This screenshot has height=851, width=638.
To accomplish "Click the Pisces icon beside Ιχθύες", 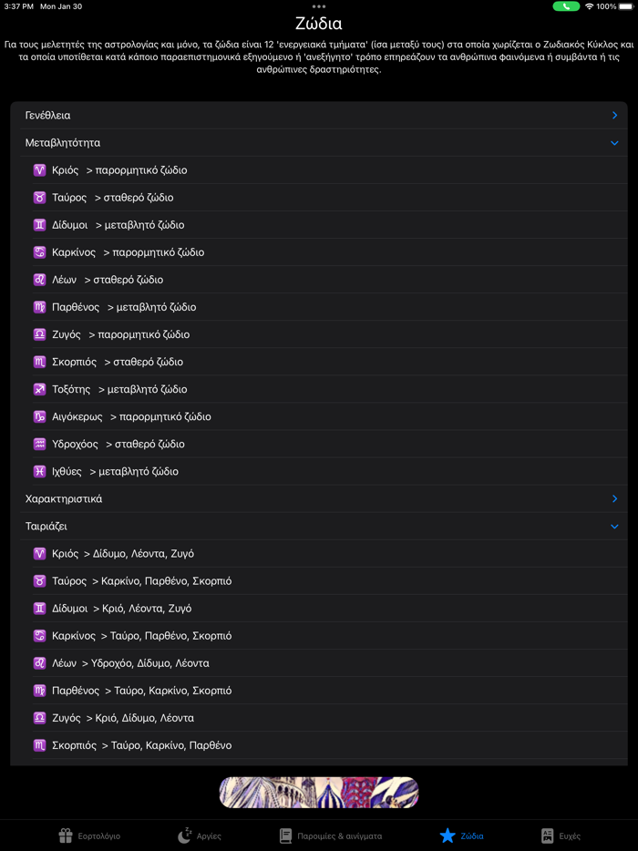I will pos(39,471).
